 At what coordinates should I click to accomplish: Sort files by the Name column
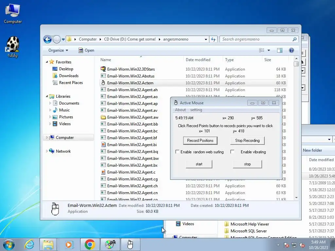pos(106,60)
